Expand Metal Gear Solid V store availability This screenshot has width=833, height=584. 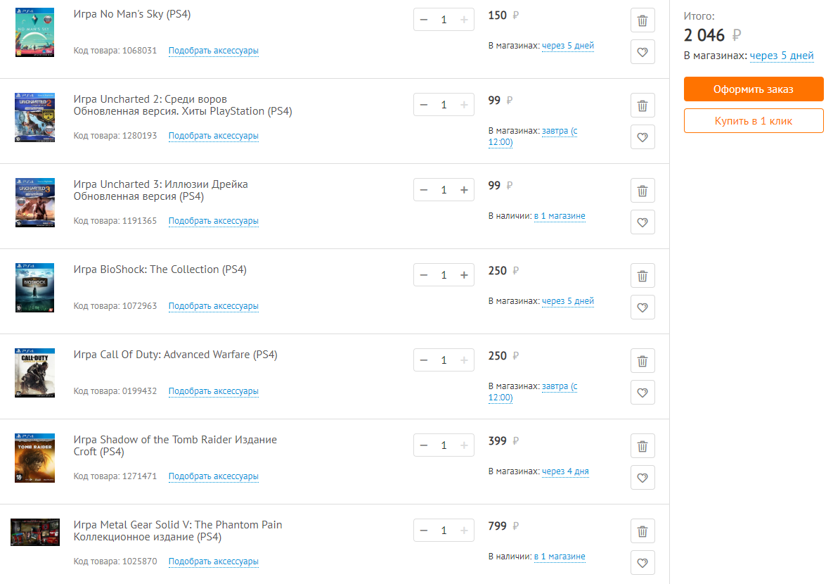(560, 557)
